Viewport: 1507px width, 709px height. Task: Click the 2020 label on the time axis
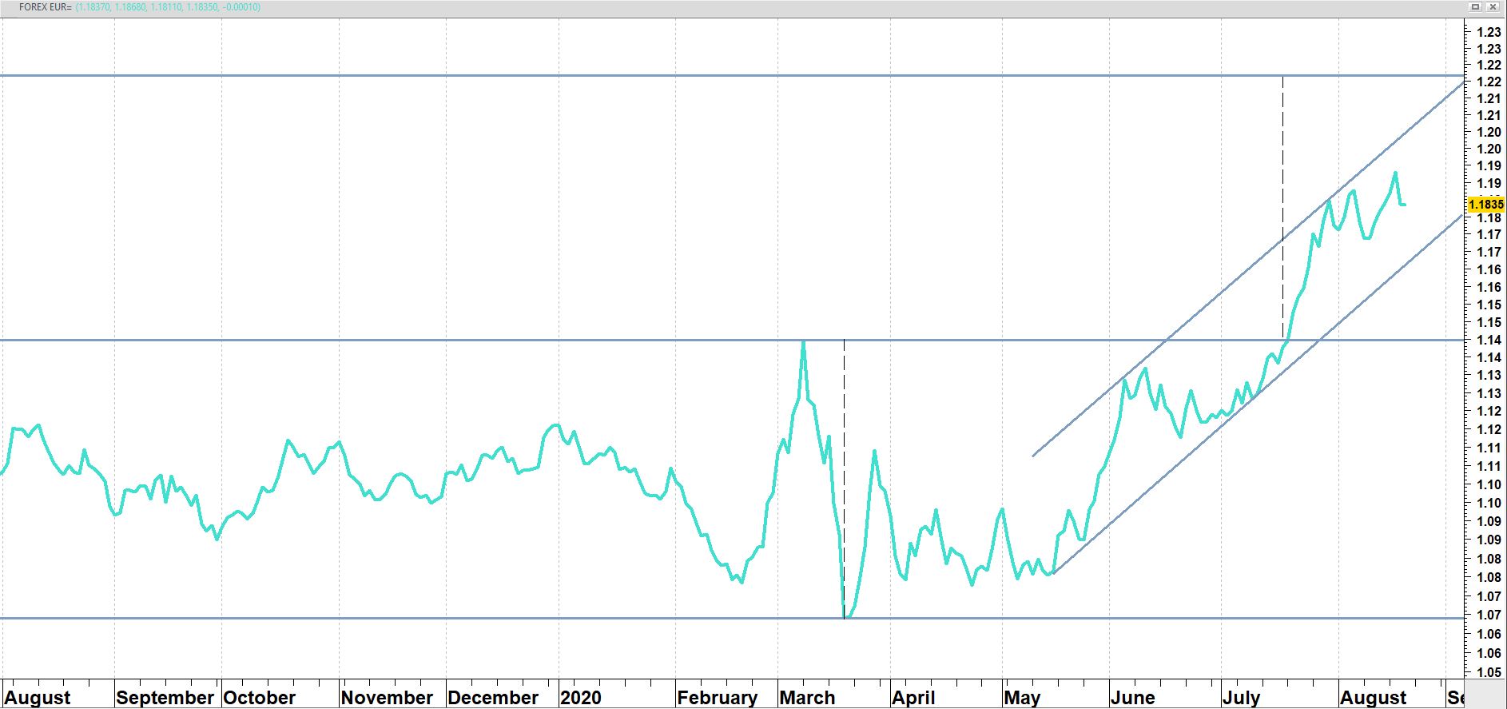[x=581, y=697]
